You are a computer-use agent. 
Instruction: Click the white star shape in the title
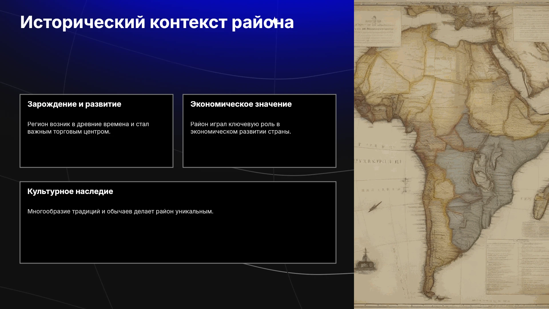point(274,21)
